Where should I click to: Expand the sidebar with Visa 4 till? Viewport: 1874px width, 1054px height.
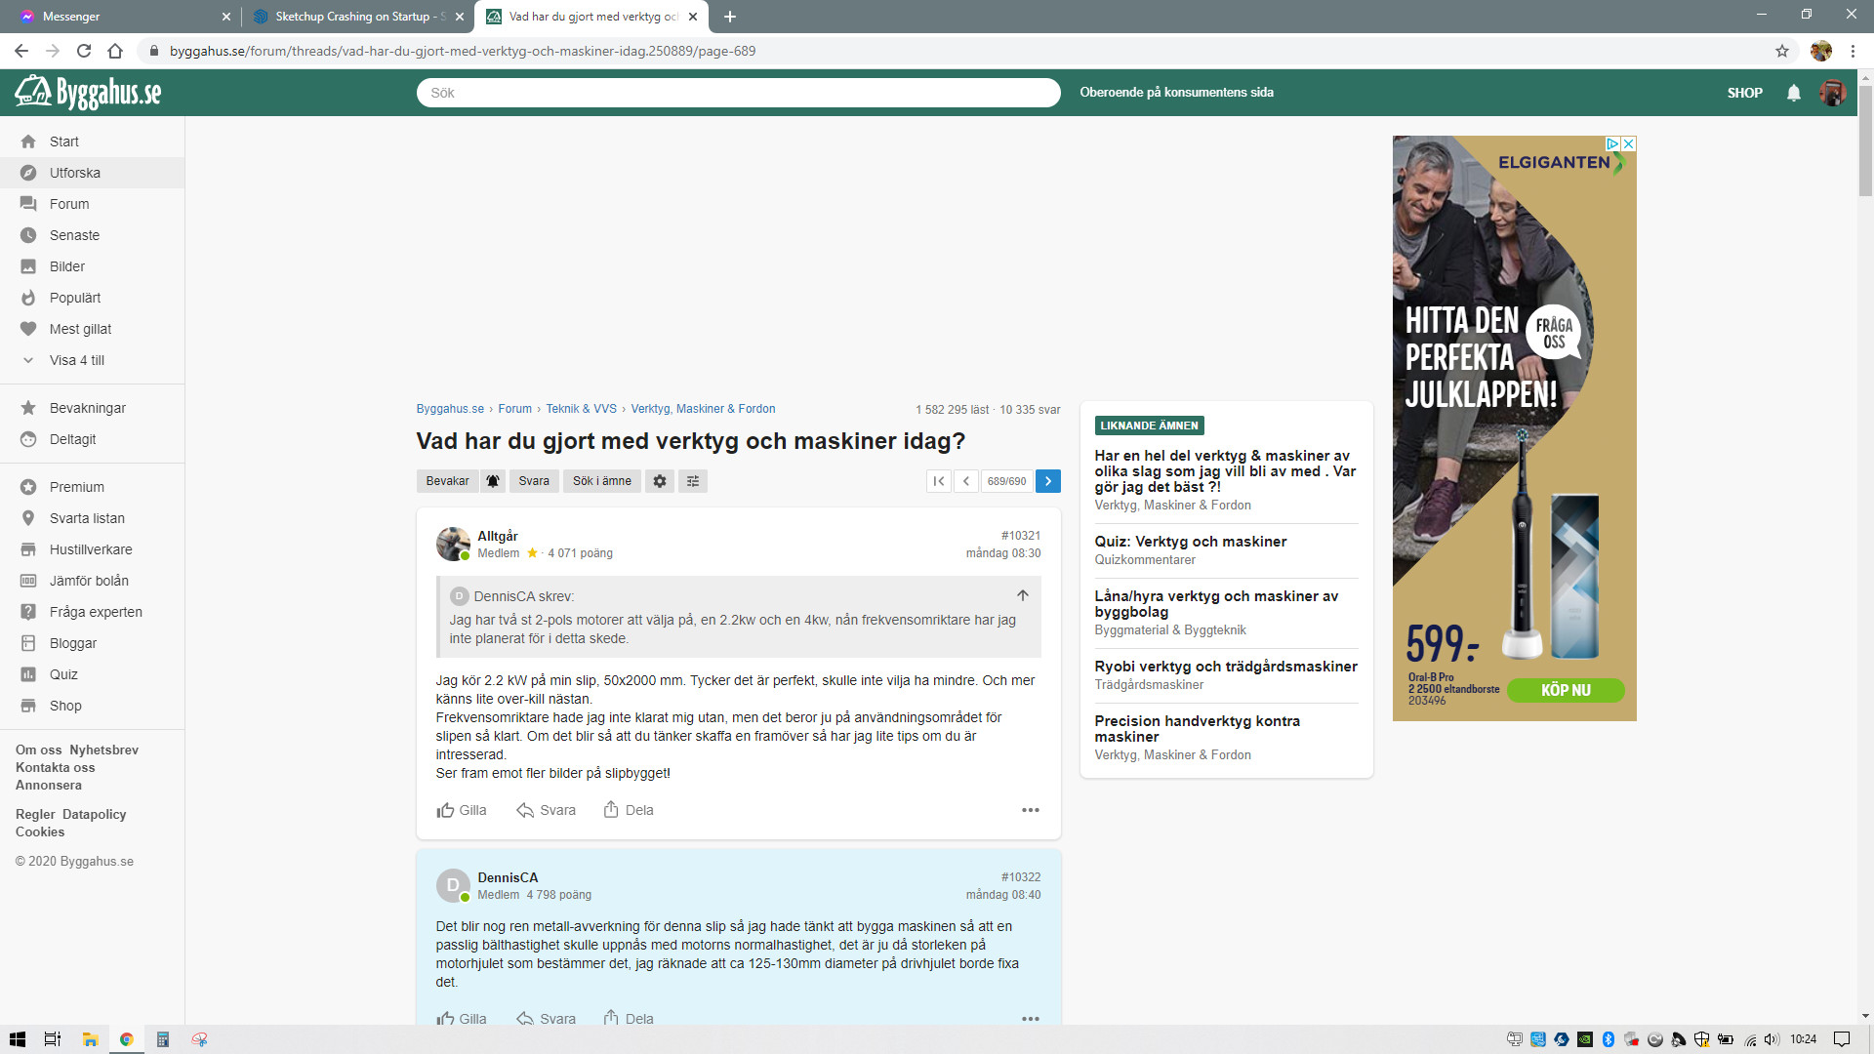pyautogui.click(x=76, y=360)
